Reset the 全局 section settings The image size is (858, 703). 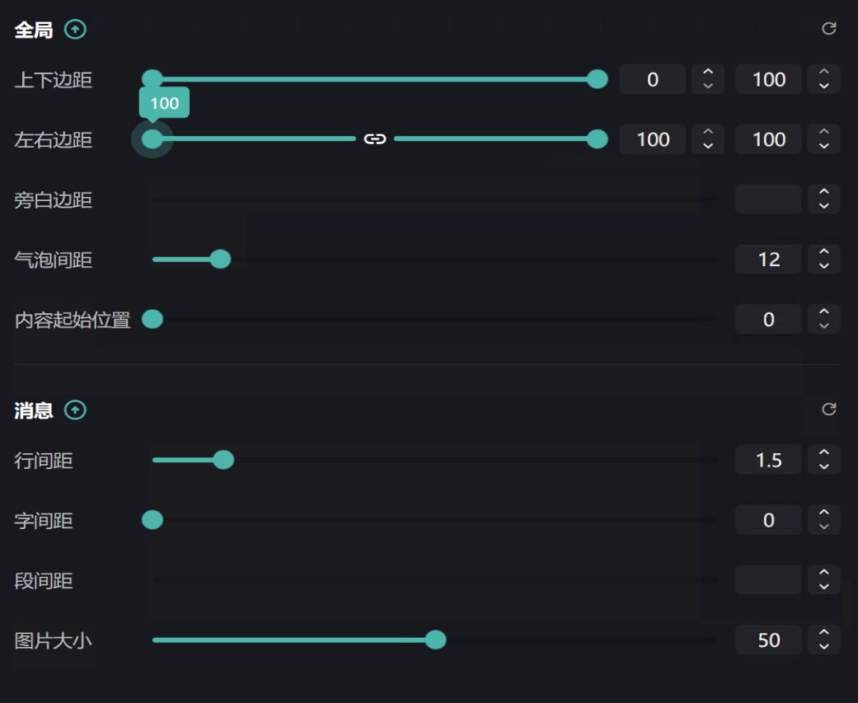829,29
